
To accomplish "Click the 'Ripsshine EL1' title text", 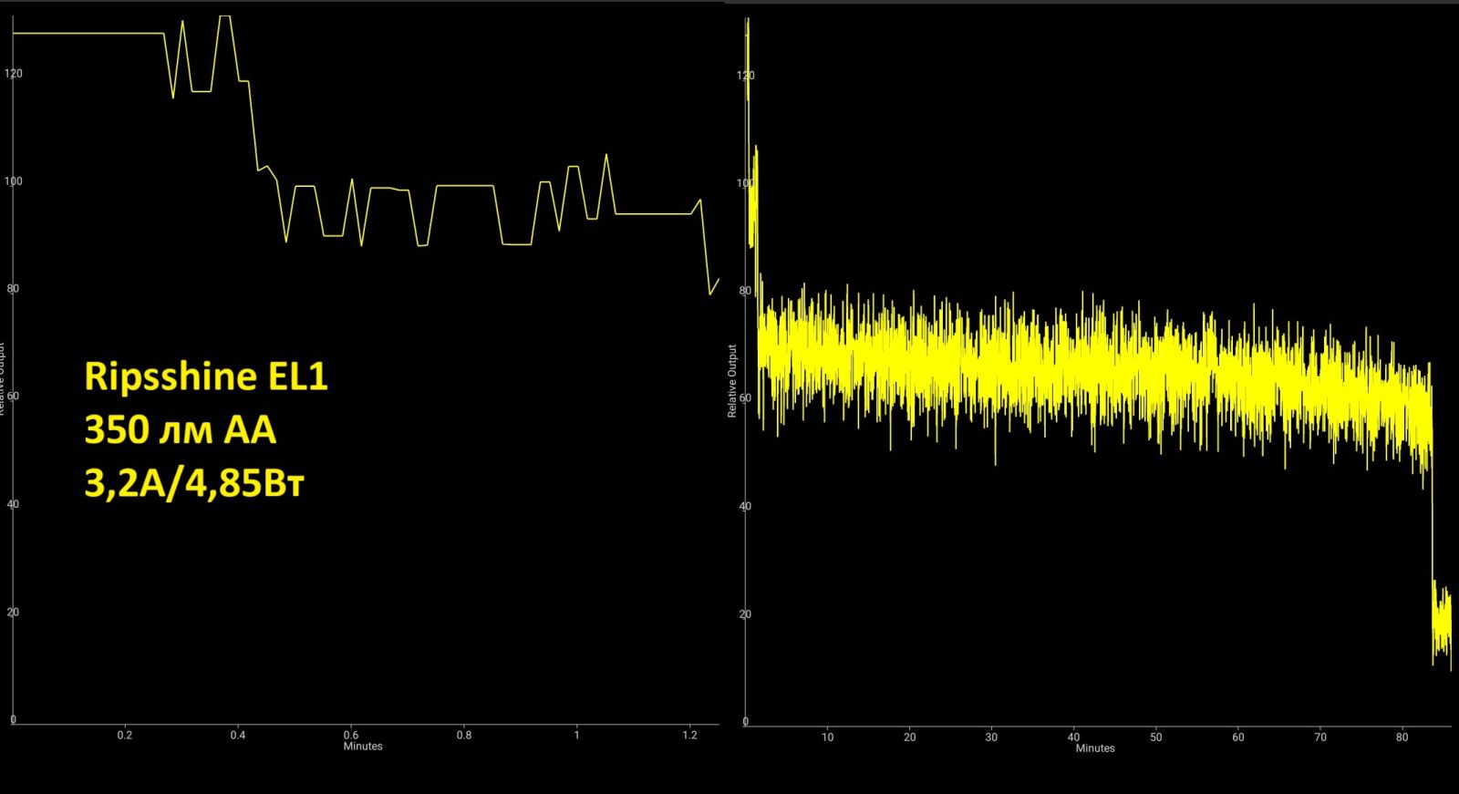I will click(x=205, y=376).
